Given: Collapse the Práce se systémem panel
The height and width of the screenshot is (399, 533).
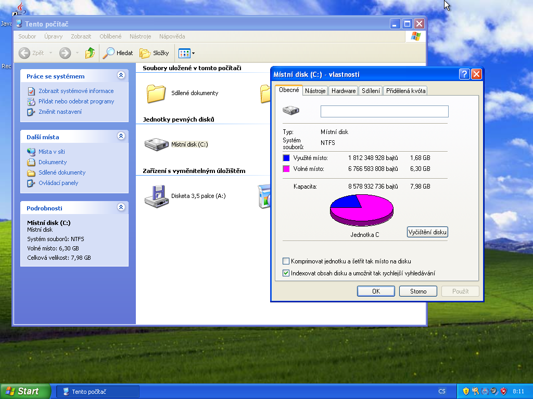Looking at the screenshot, I should pyautogui.click(x=121, y=76).
